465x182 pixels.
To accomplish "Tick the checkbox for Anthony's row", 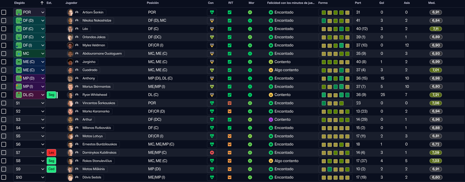I will pos(4,78).
